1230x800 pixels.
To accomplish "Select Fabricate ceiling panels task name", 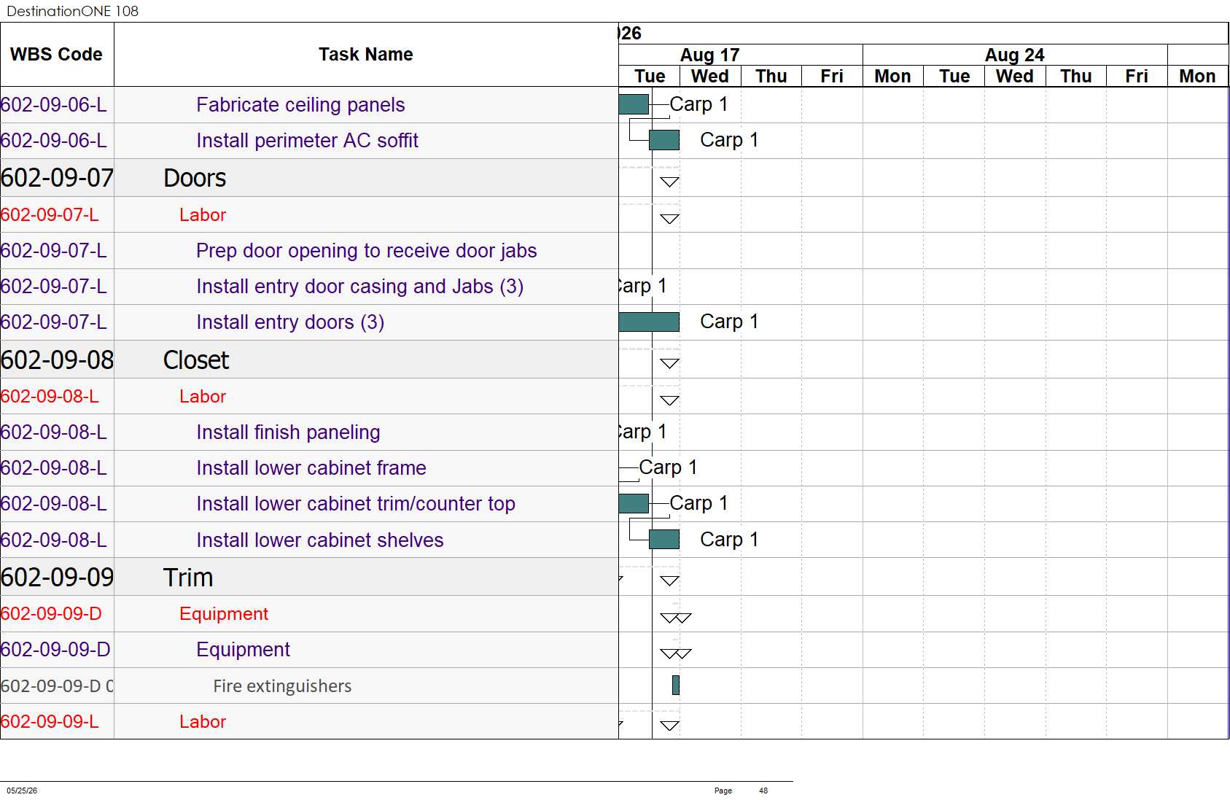I will click(x=300, y=105).
